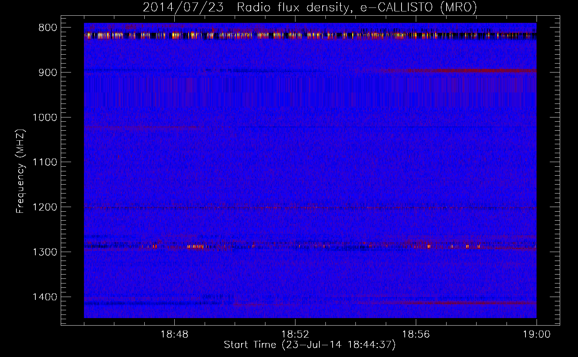Click the 1200 frequency tick label
The height and width of the screenshot is (357, 578).
point(45,207)
